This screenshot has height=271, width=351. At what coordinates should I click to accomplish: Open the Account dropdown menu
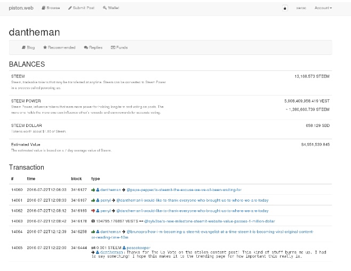[323, 8]
